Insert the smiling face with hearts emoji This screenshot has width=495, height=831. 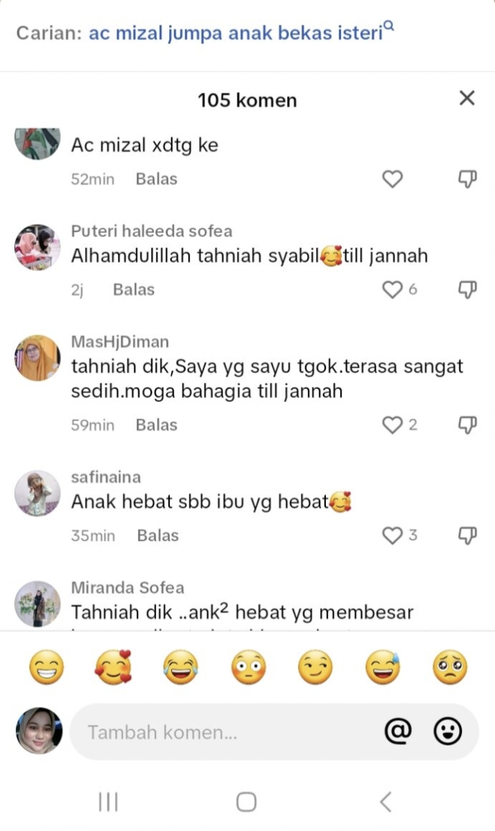[114, 666]
